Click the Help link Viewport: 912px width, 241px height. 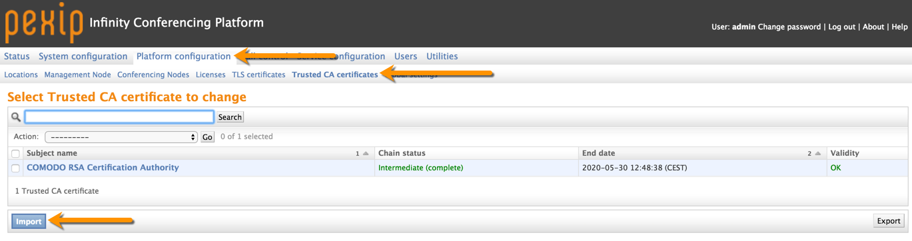[899, 27]
